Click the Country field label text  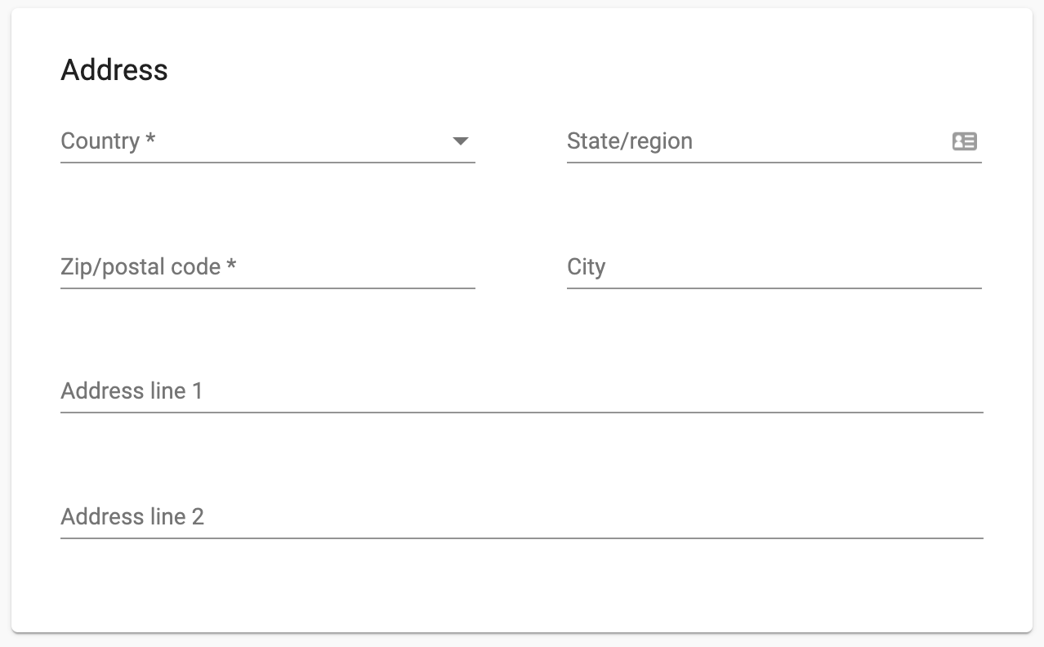[x=100, y=141]
